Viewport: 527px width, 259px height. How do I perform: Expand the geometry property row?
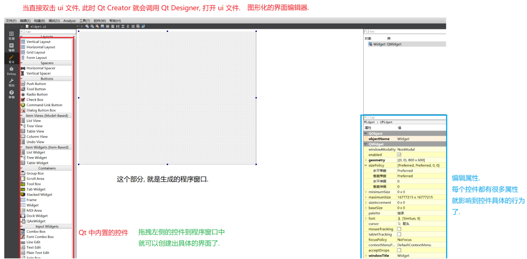click(x=366, y=160)
